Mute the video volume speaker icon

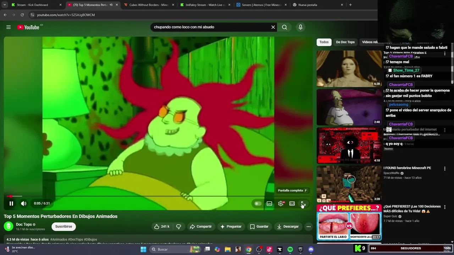24,203
